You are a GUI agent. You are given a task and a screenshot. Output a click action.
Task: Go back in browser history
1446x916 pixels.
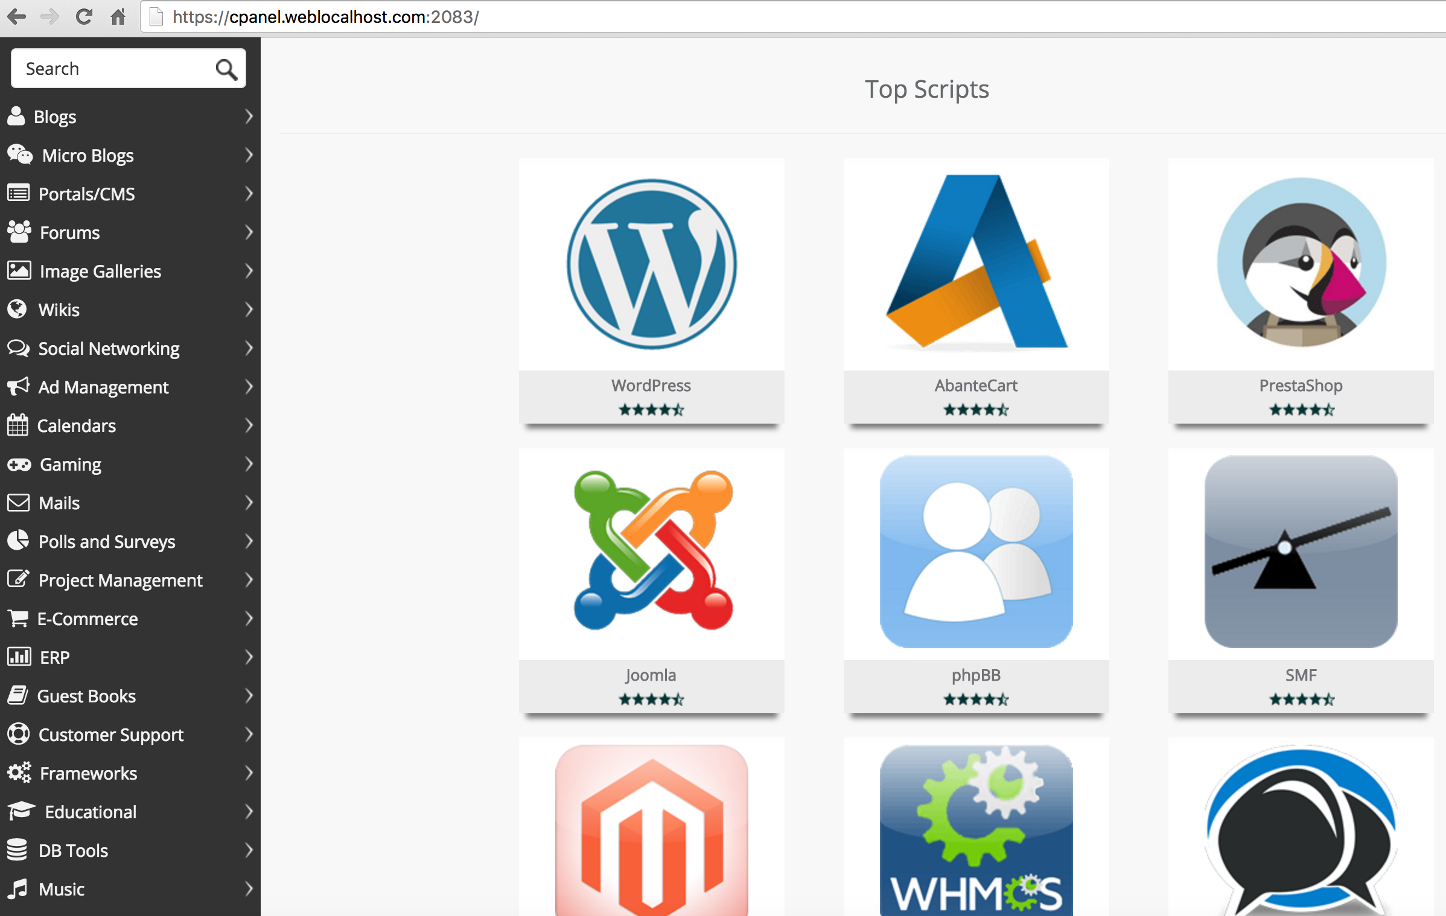tap(16, 16)
